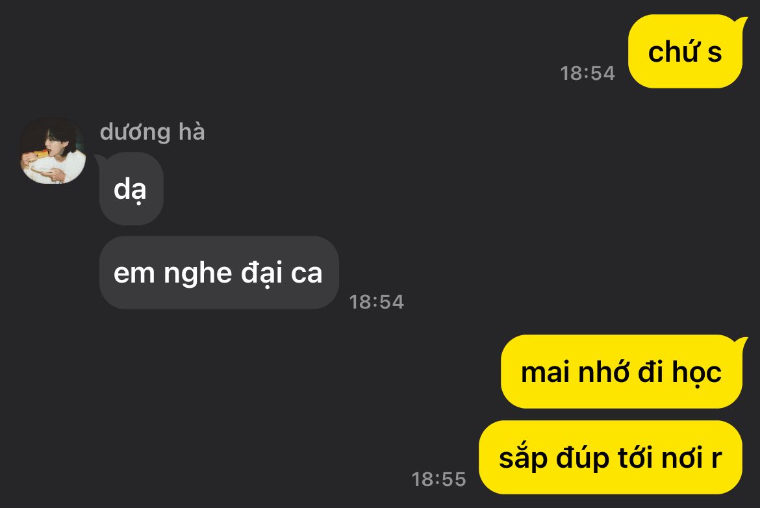Screen dimensions: 760x508
Task: Click the 18:55 timestamp
Action: 438,479
